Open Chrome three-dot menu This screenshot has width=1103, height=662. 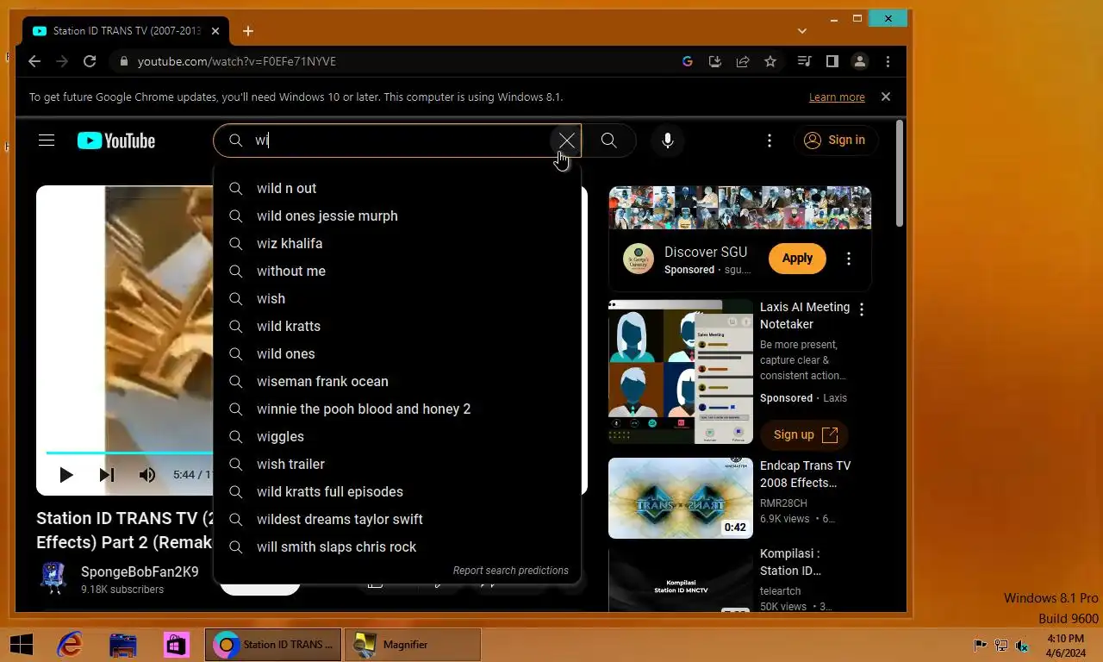[x=888, y=61]
